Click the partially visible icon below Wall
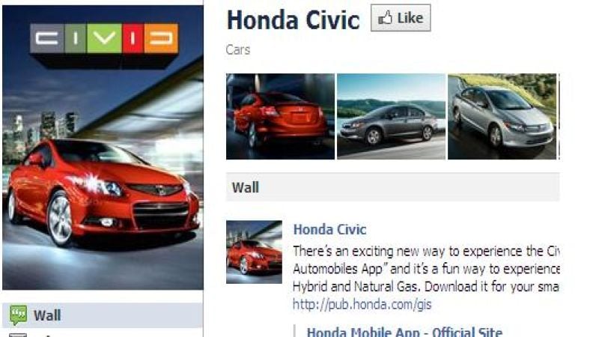Viewport: 599px width, 337px height. 18,335
